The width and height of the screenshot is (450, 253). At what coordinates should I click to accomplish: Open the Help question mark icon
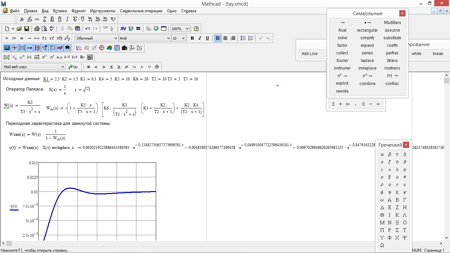[196, 29]
